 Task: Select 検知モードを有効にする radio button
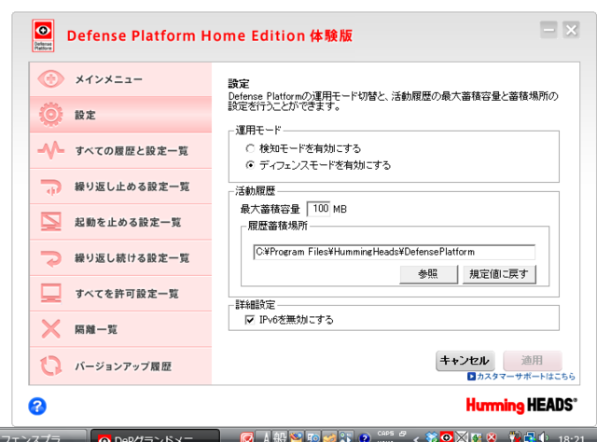pos(250,148)
